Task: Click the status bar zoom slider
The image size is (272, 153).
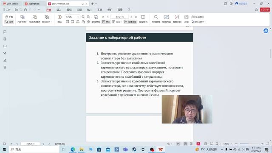Action: click(x=249, y=144)
